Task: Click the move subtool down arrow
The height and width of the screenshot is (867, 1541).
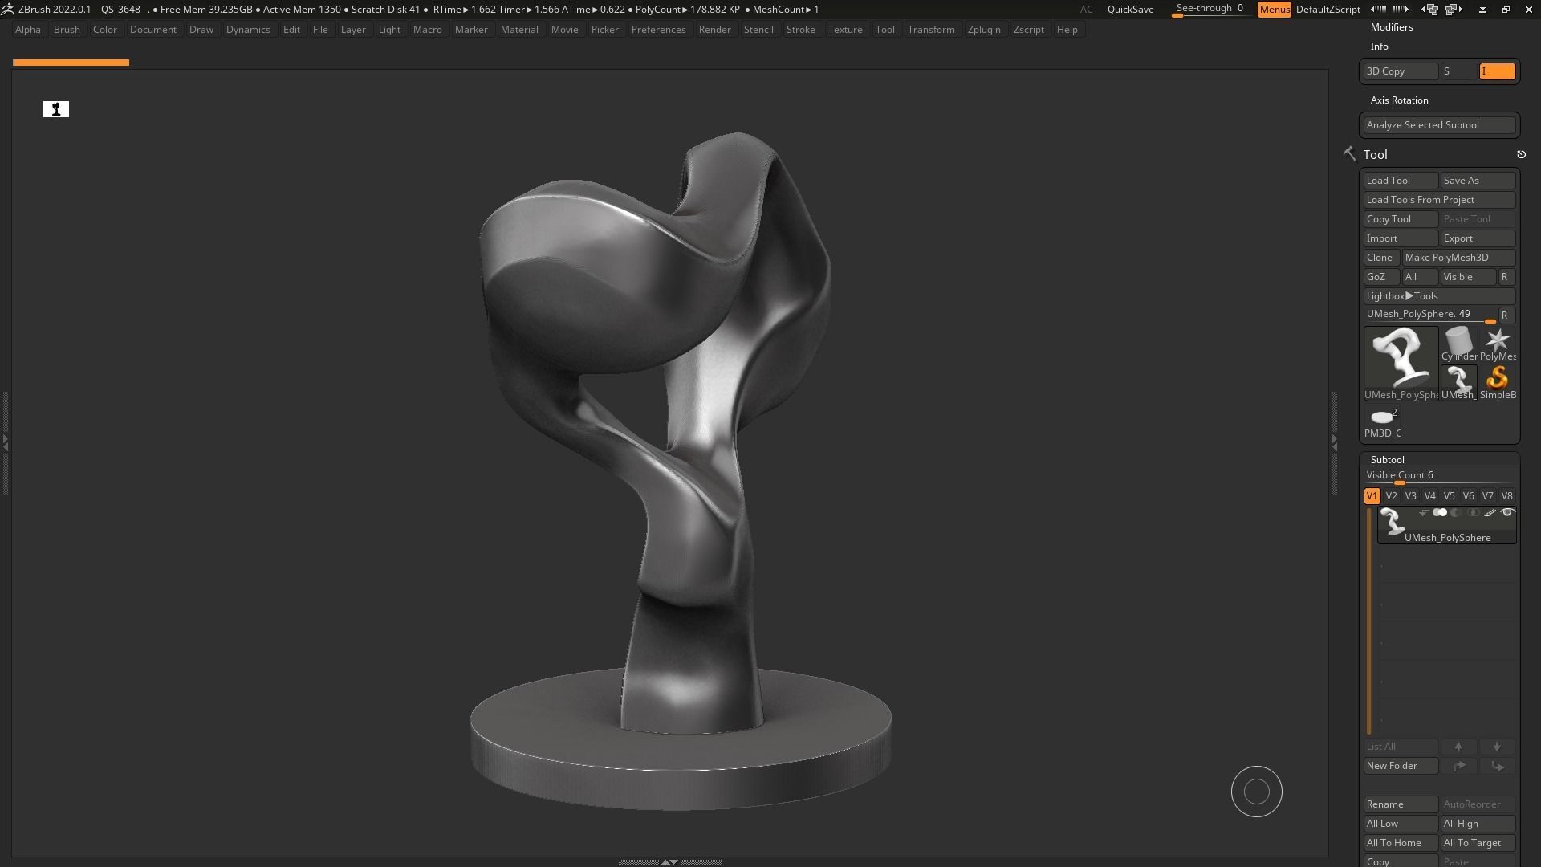Action: (1497, 747)
